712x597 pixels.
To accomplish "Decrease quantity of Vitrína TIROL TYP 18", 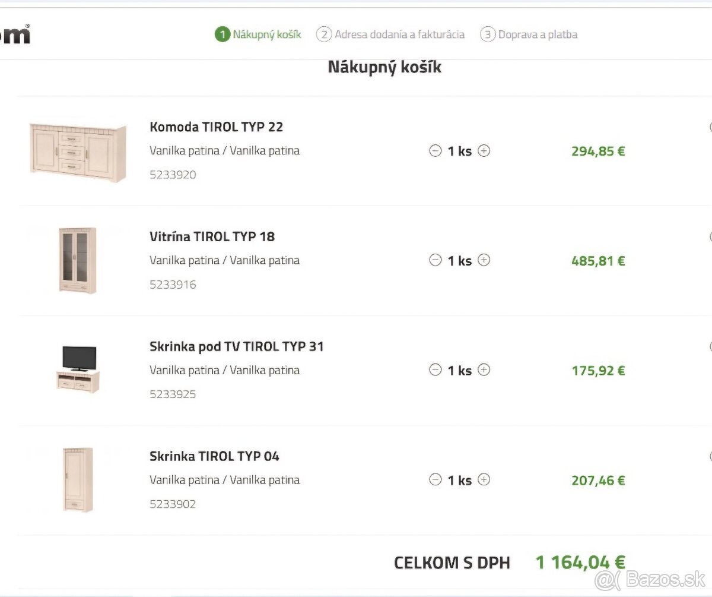I will (x=436, y=260).
